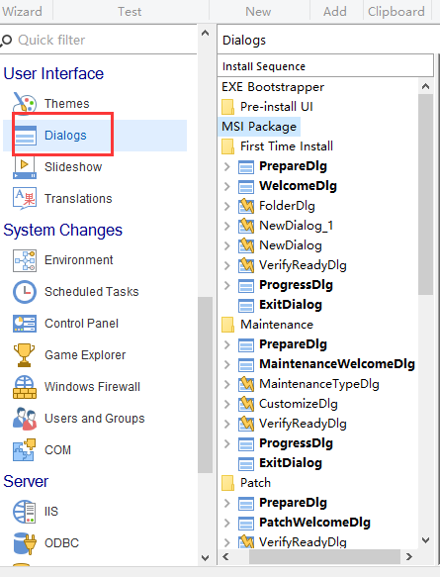Select PrepareDlg under Patch
440x577 pixels.
pyautogui.click(x=293, y=503)
